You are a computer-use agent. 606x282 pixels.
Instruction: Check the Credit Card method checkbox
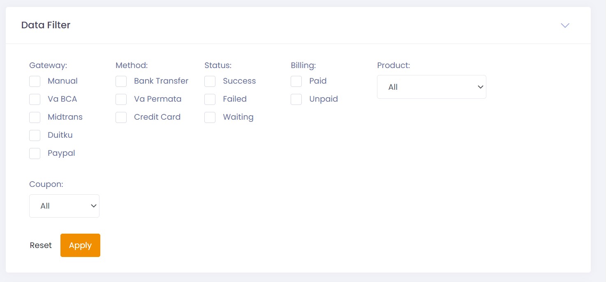point(121,117)
